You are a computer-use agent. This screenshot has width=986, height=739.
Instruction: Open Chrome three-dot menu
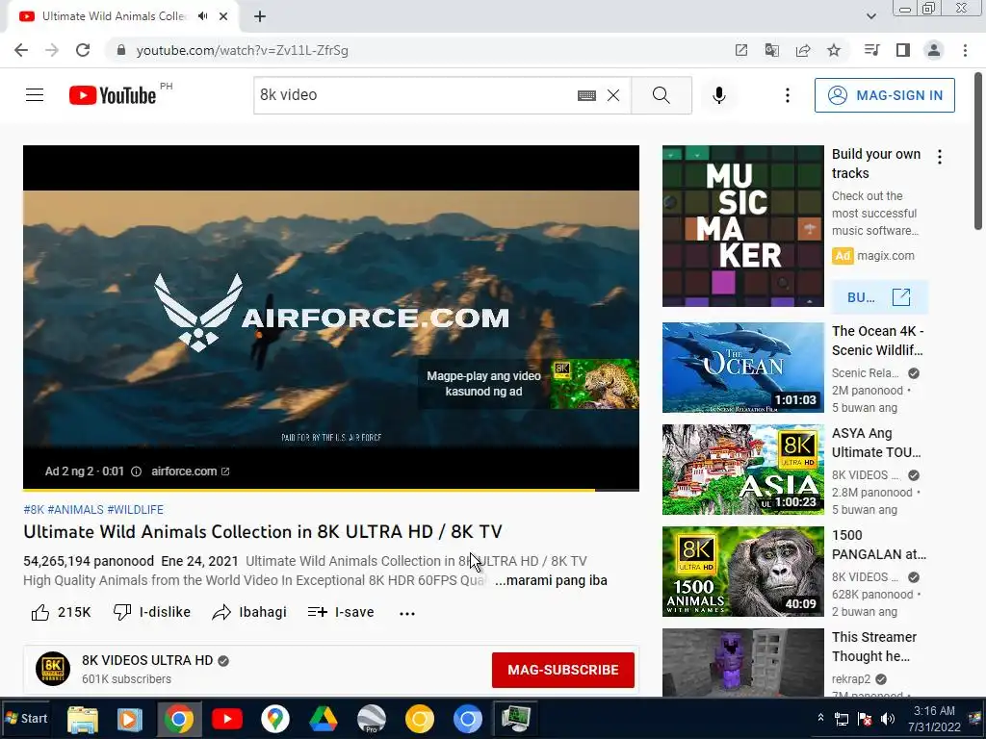(965, 50)
